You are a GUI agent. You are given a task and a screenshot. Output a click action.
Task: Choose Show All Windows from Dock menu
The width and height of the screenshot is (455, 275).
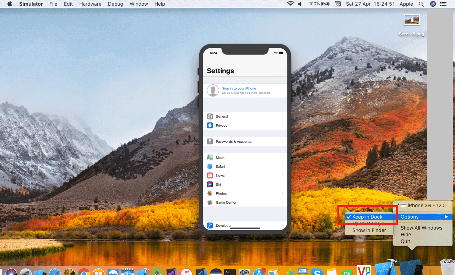422,228
